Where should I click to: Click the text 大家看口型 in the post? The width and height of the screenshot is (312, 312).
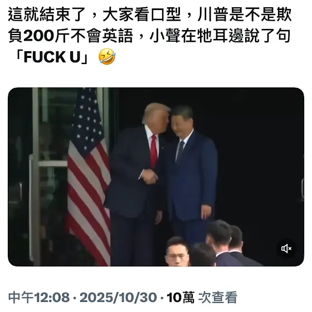[x=142, y=14]
